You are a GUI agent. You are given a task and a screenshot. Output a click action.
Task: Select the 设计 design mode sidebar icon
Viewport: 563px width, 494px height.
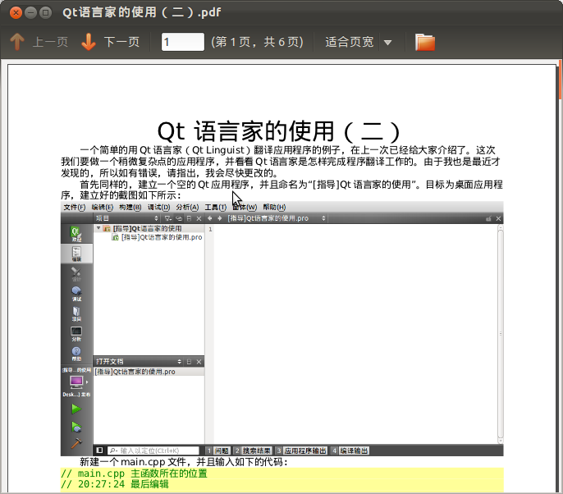pos(76,274)
